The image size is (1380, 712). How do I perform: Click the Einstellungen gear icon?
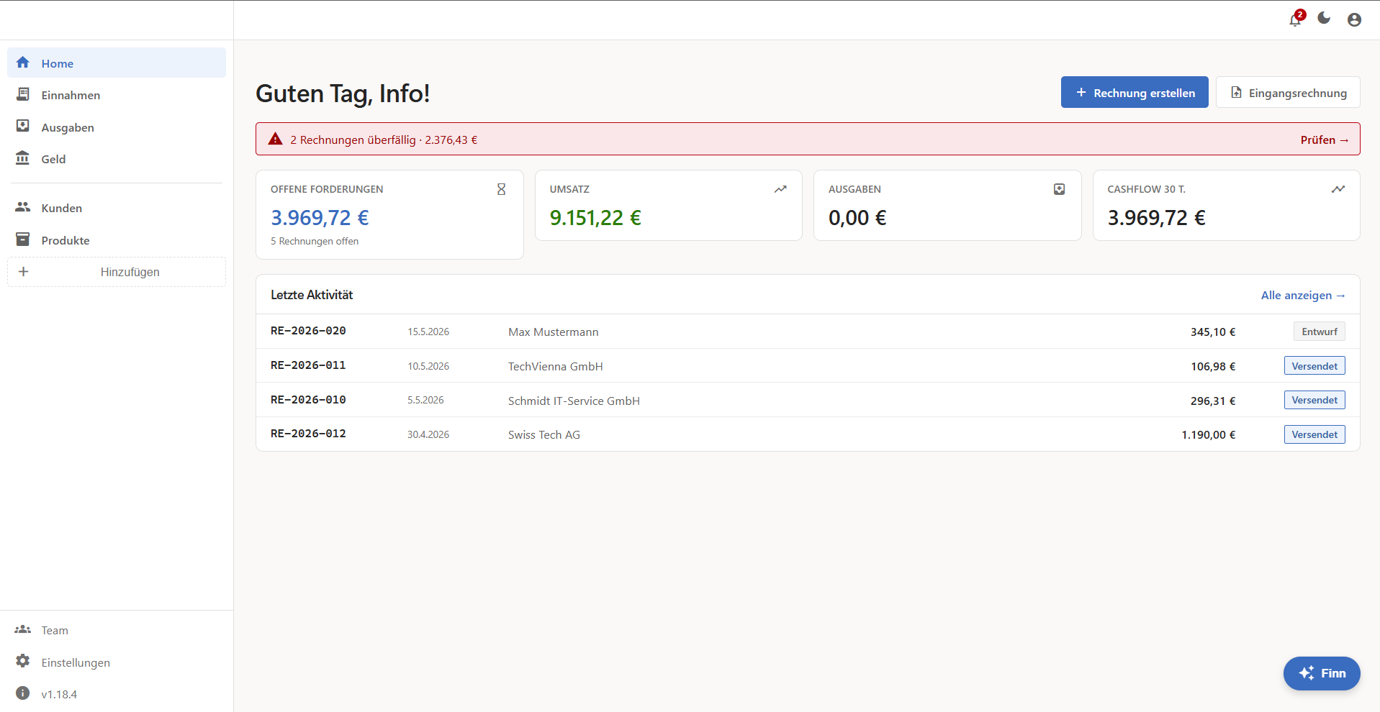click(x=23, y=661)
